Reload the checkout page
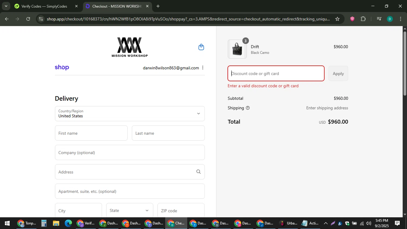407x229 pixels. coord(28,19)
